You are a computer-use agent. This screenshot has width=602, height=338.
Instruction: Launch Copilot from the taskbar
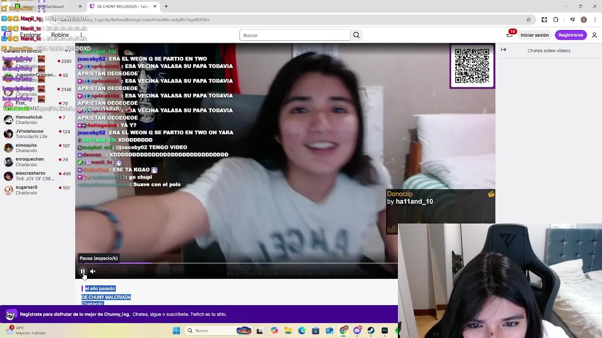(274, 330)
